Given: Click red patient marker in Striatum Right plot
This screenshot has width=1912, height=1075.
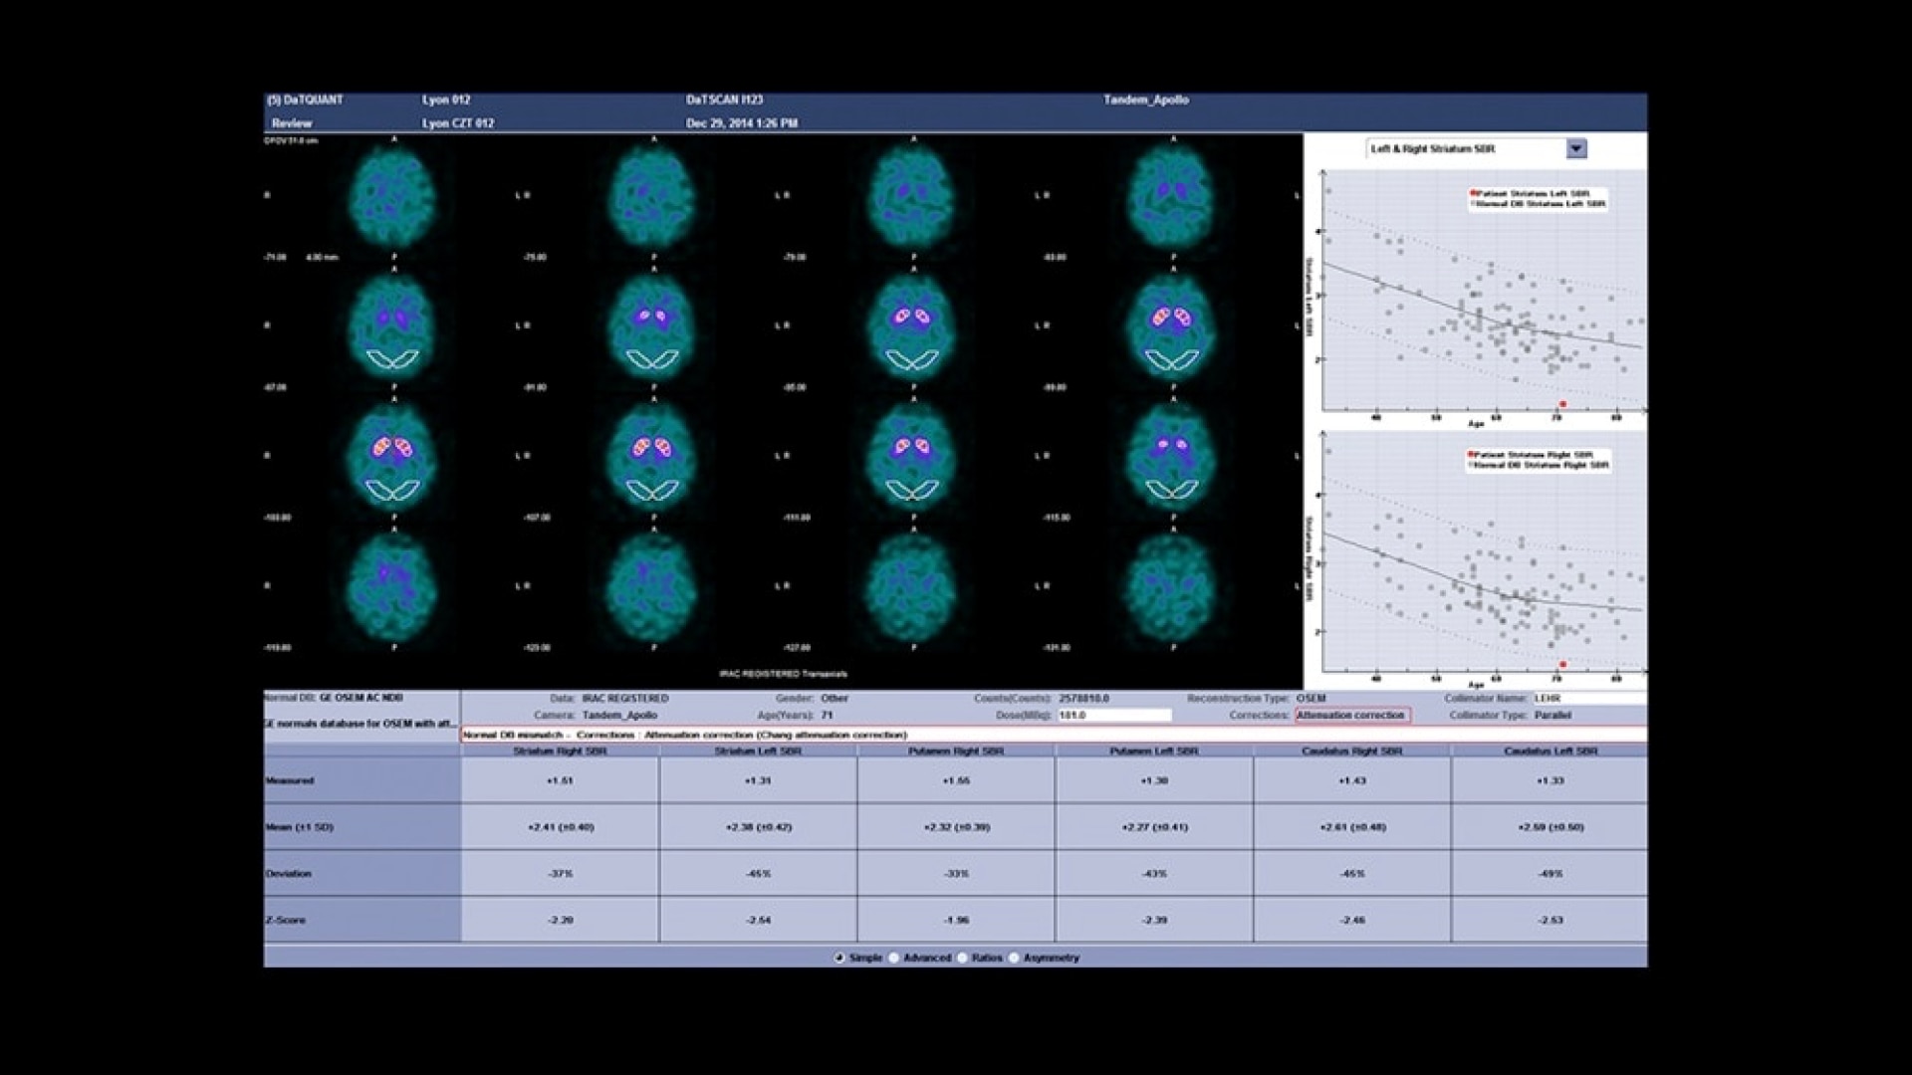Looking at the screenshot, I should tap(1562, 664).
